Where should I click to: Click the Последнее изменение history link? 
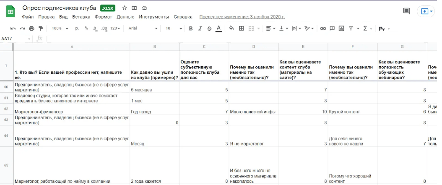[x=242, y=17]
